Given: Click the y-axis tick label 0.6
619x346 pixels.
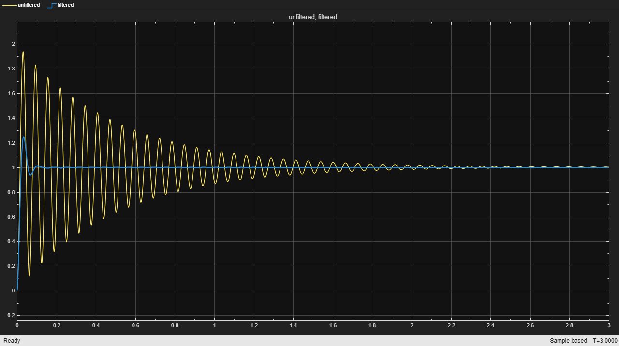Looking at the screenshot, I should click(x=12, y=217).
